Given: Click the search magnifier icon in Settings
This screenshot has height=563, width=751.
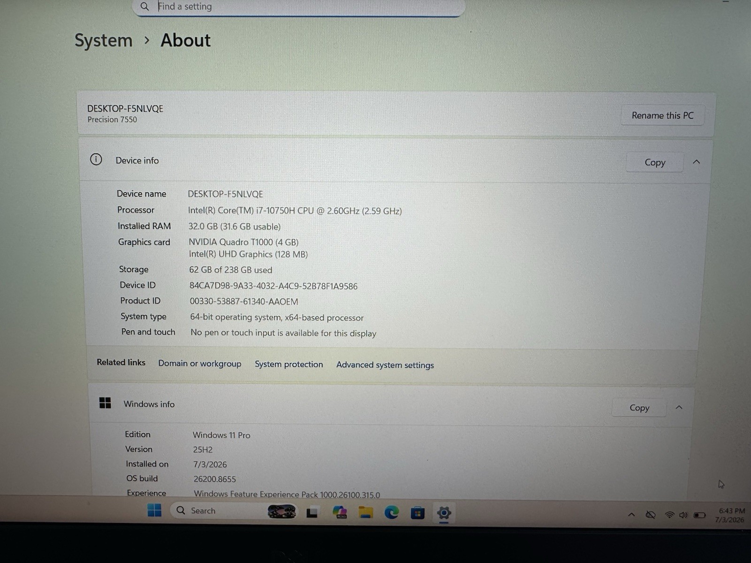Looking at the screenshot, I should tap(145, 7).
